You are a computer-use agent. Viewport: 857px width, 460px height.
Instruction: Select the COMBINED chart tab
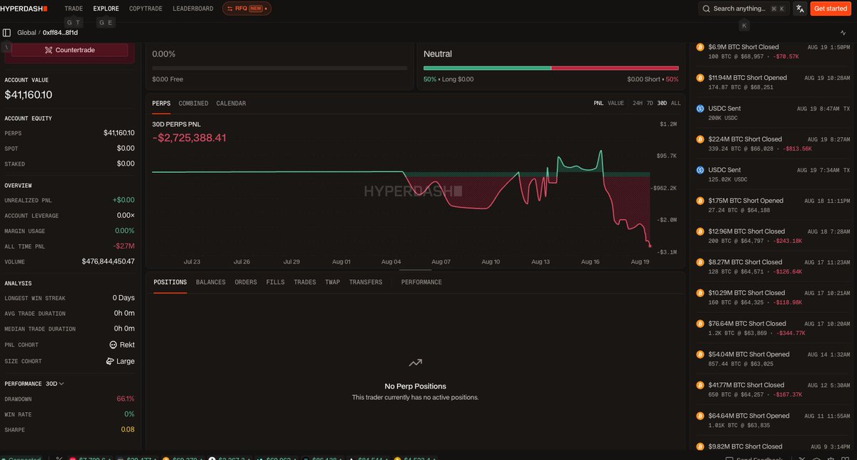(x=194, y=104)
